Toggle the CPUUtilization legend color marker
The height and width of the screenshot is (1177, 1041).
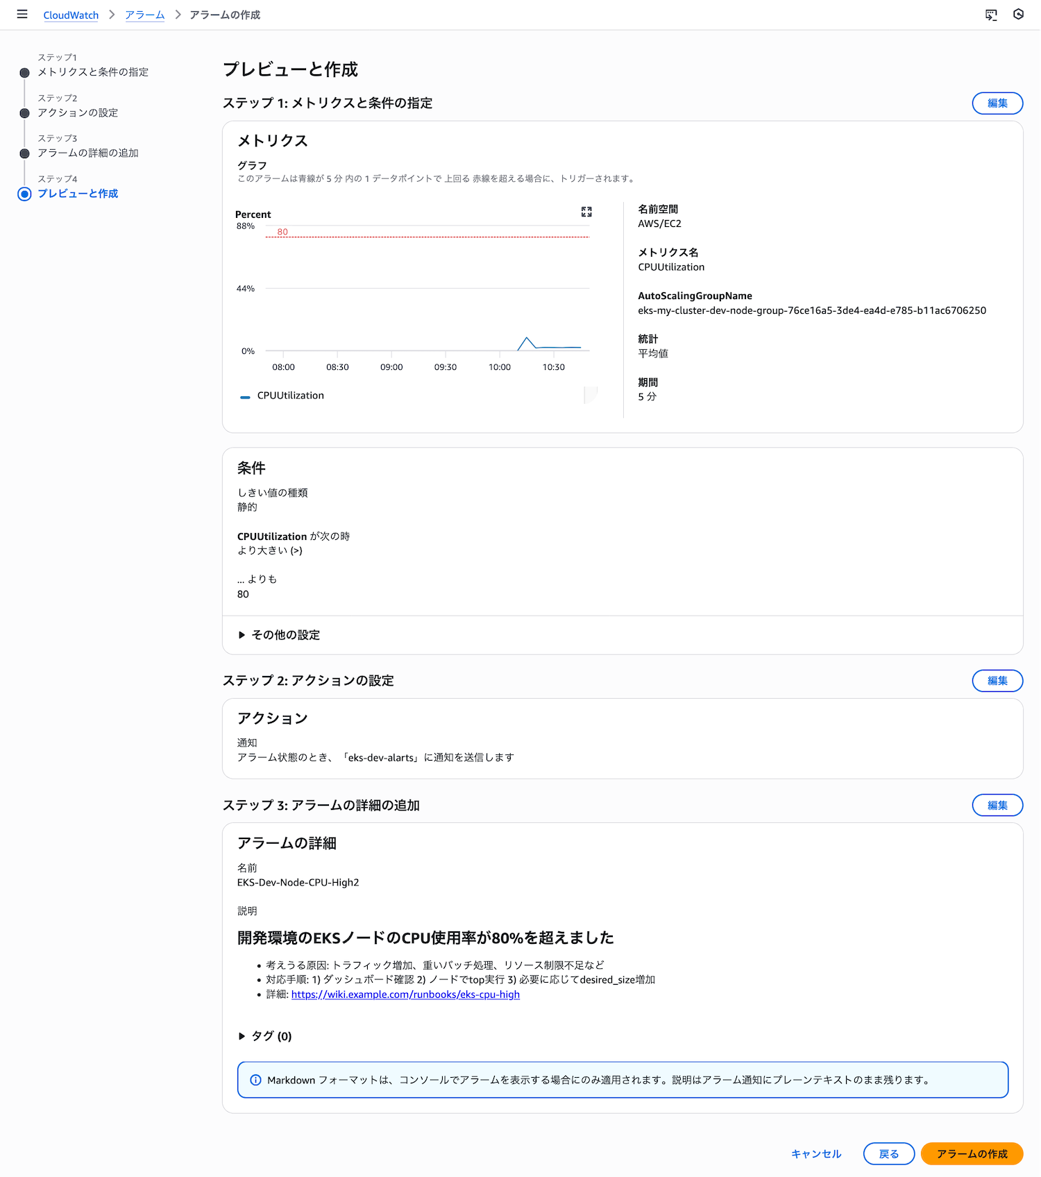pyautogui.click(x=245, y=397)
